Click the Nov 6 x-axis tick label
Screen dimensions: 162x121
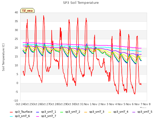pos(130,104)
